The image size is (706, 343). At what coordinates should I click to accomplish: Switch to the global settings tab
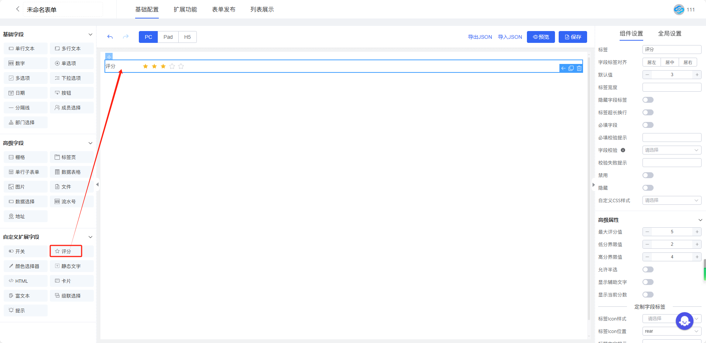click(669, 34)
